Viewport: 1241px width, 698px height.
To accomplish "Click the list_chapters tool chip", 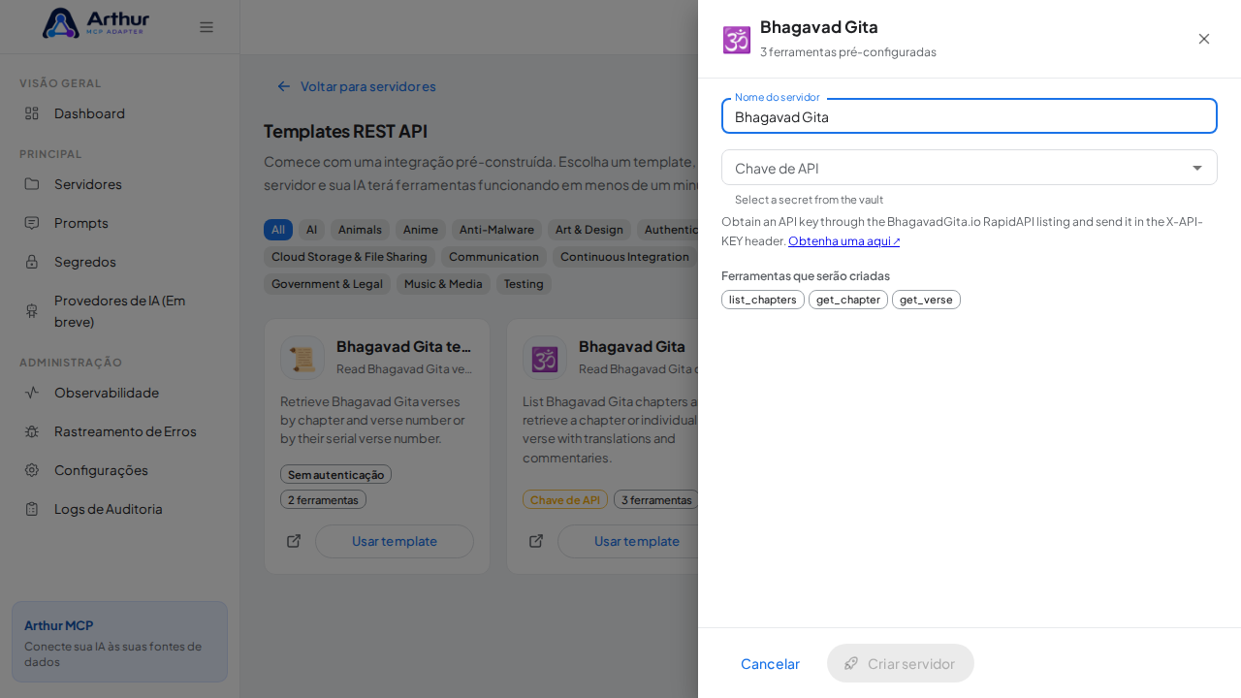I will tap(763, 300).
